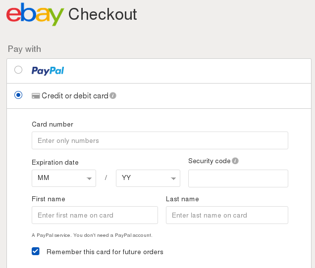Select Credit or debit card radio button
315x268 pixels.
[x=18, y=95]
